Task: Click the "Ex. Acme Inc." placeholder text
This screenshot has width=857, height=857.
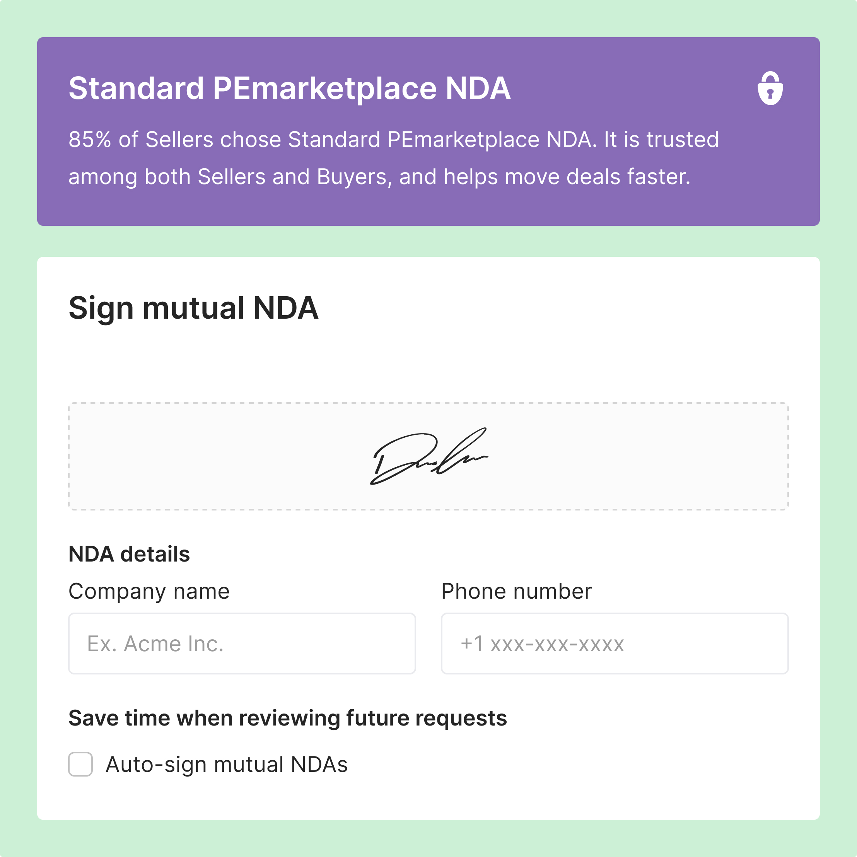Action: tap(155, 644)
